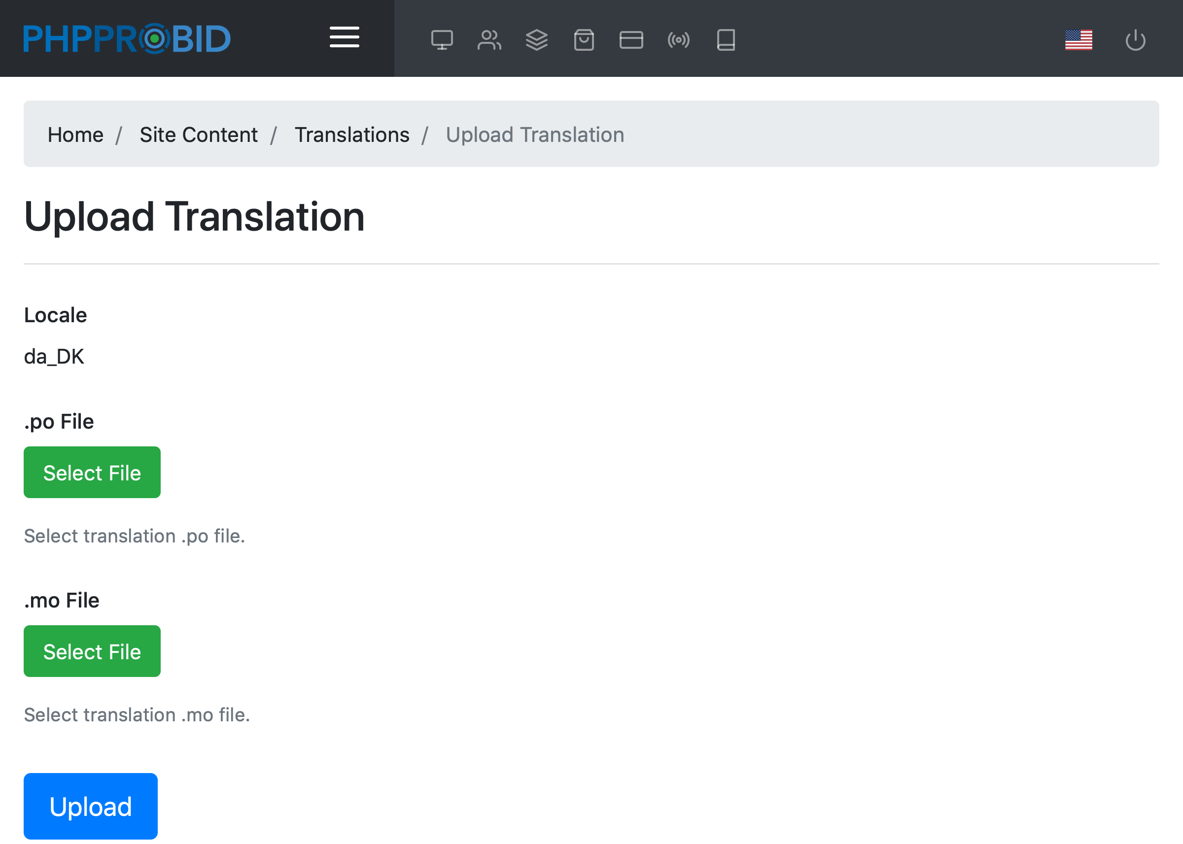Open Site Content breadcrumb link
The height and width of the screenshot is (844, 1183).
click(199, 135)
